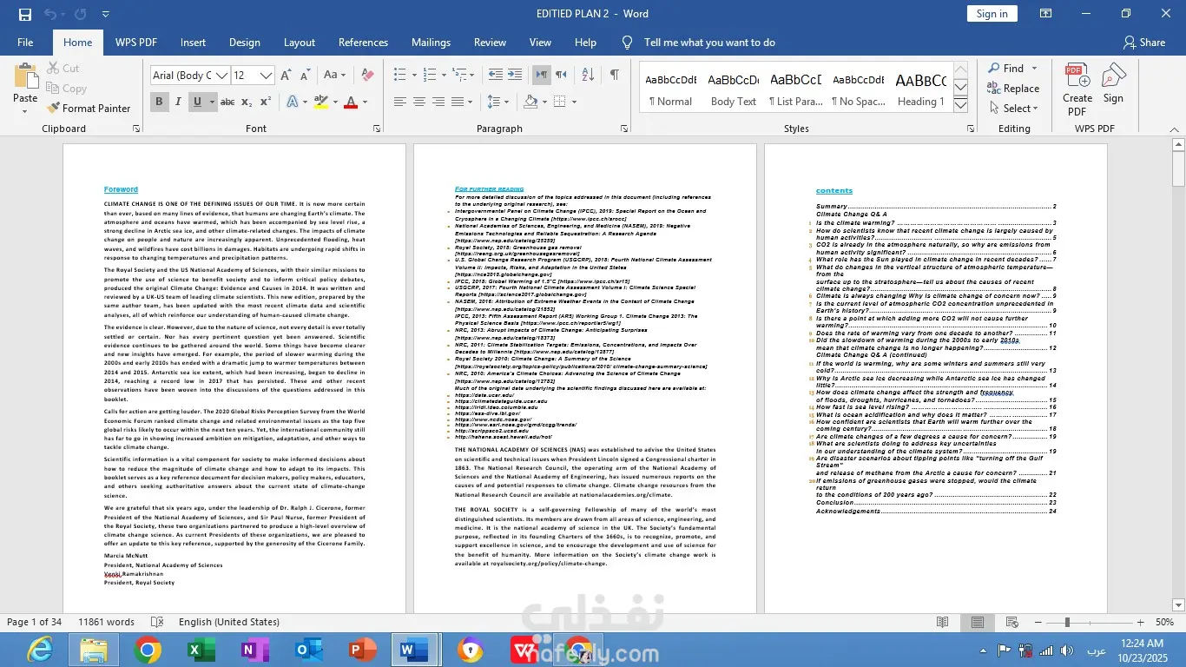Click the Clear All Formatting icon
Image resolution: width=1186 pixels, height=667 pixels.
coord(367,76)
